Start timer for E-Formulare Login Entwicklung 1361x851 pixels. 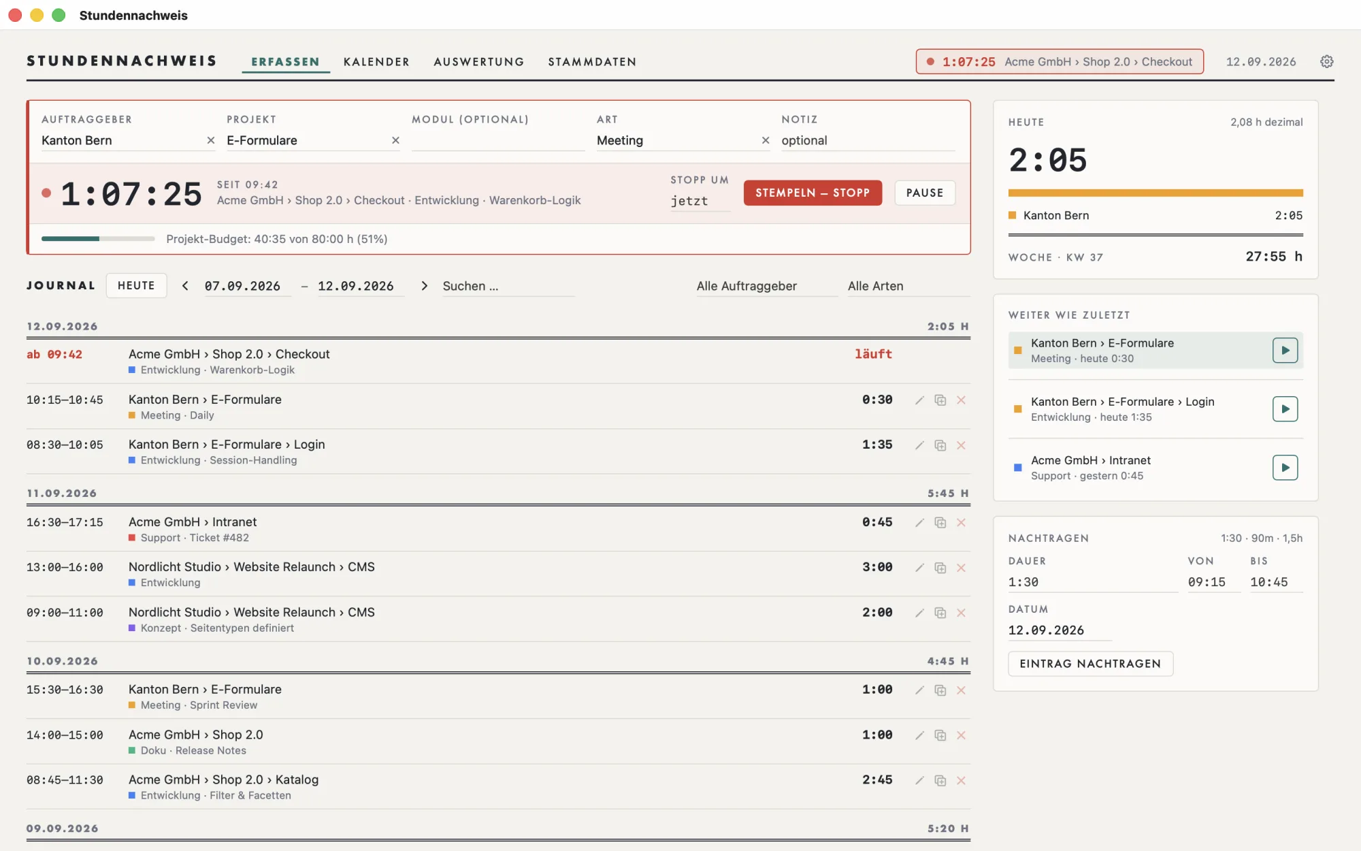coord(1285,409)
